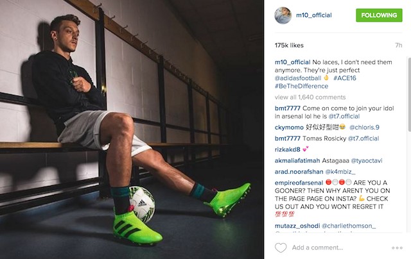Click the 7h post timestamp
Image resolution: width=411 pixels, height=259 pixels.
pyautogui.click(x=399, y=46)
